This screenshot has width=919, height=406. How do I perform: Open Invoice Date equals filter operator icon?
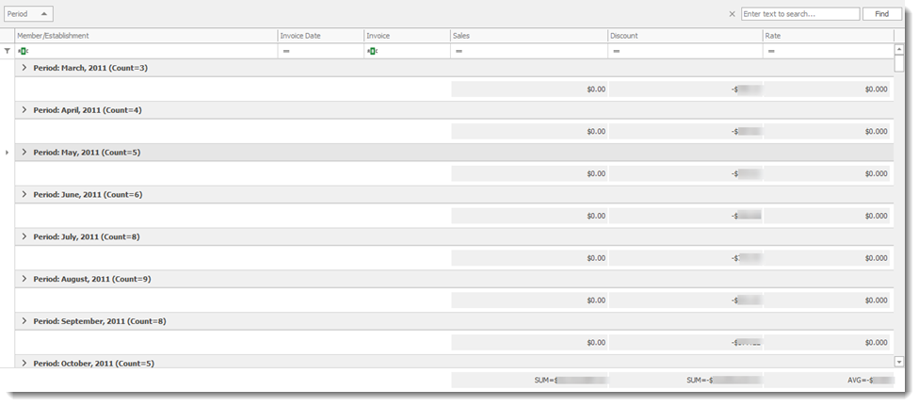tap(285, 51)
